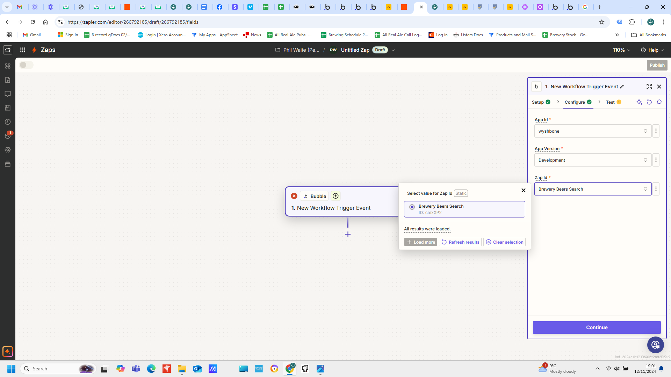Click the AI sparkle icon in step panel
The height and width of the screenshot is (377, 671).
(640, 102)
